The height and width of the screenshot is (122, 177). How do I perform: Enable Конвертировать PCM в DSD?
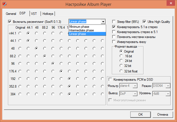click(x=110, y=79)
